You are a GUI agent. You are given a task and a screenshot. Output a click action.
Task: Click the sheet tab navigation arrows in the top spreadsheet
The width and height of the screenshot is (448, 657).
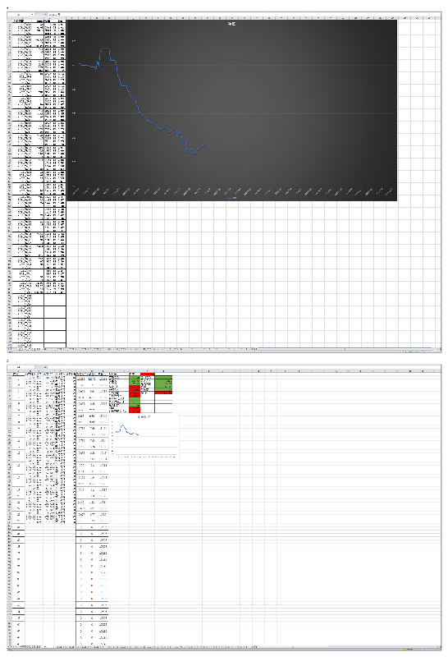click(x=11, y=348)
